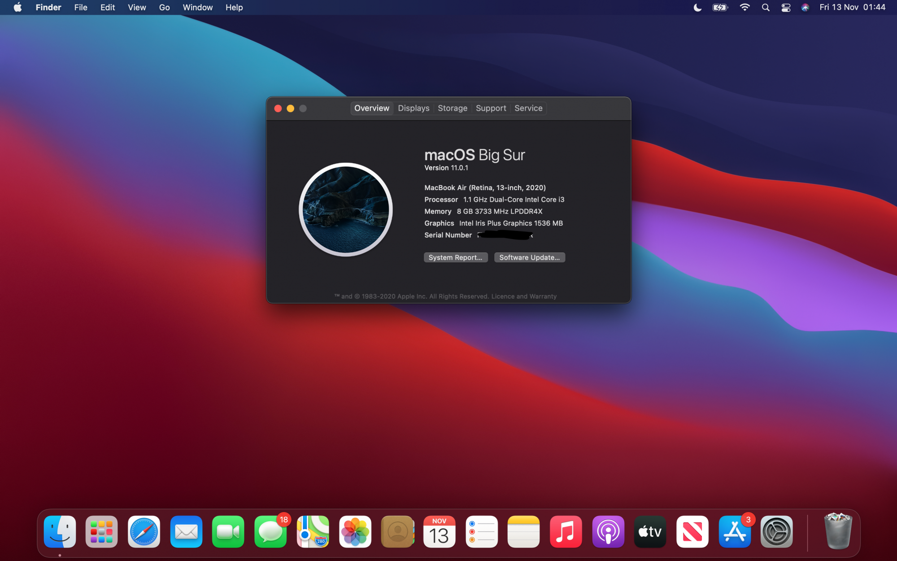Click Intel Iris Plus Graphics 1536 MB text

(511, 223)
